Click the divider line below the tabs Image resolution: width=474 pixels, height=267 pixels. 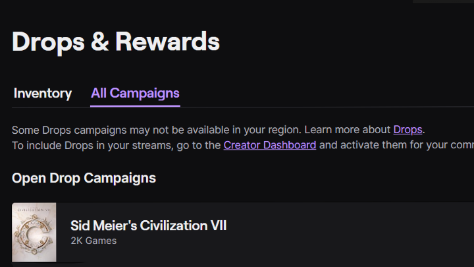329,107
